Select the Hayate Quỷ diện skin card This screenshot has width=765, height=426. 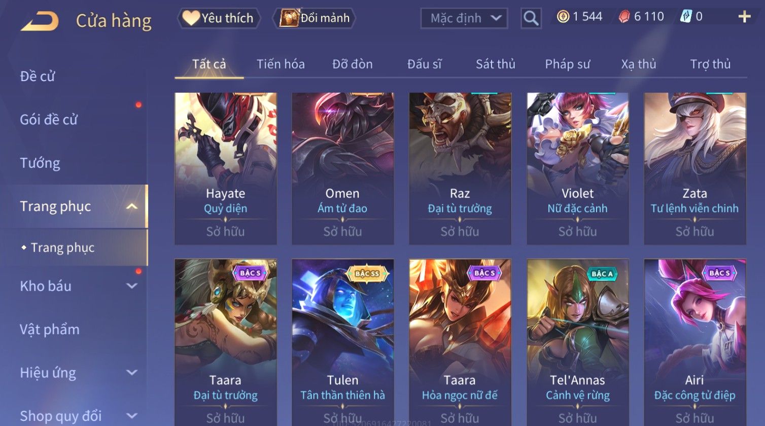click(226, 169)
